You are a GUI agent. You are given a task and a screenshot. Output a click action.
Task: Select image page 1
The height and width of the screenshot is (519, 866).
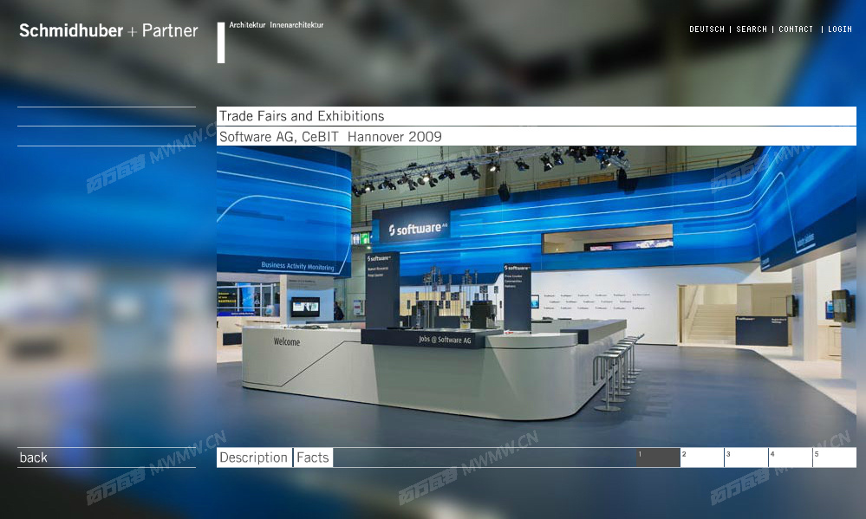point(658,457)
